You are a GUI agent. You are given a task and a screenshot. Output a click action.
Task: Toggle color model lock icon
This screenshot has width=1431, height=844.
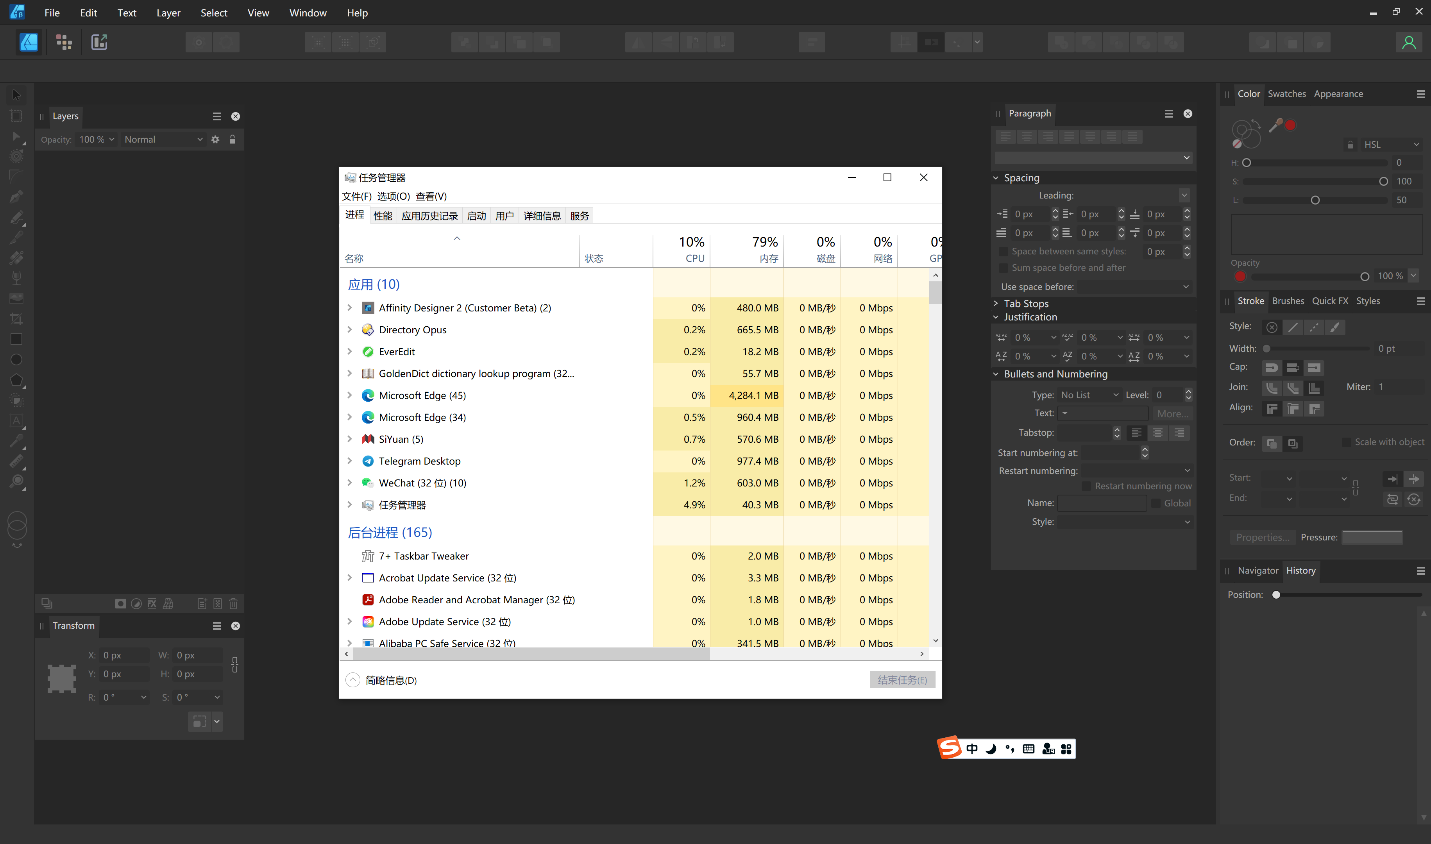pyautogui.click(x=1350, y=145)
